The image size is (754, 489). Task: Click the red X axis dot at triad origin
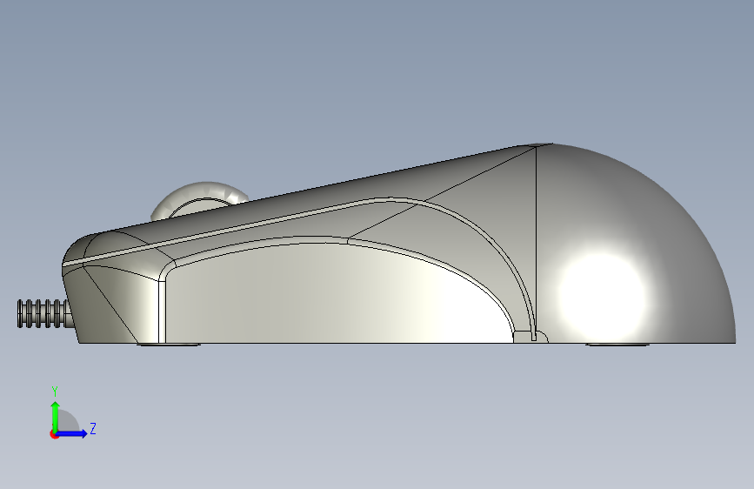pos(54,434)
